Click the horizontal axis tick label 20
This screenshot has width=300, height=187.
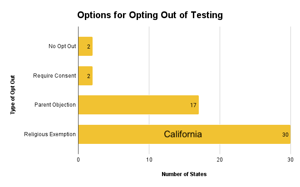[x=220, y=160]
